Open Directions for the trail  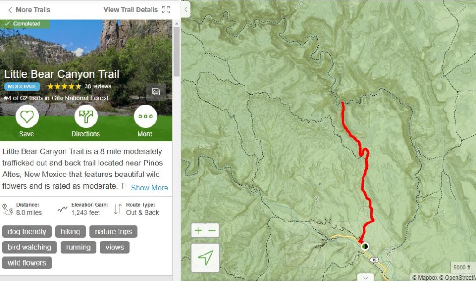86,117
